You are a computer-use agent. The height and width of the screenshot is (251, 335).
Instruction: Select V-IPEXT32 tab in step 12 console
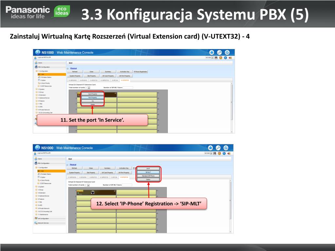click(x=93, y=177)
